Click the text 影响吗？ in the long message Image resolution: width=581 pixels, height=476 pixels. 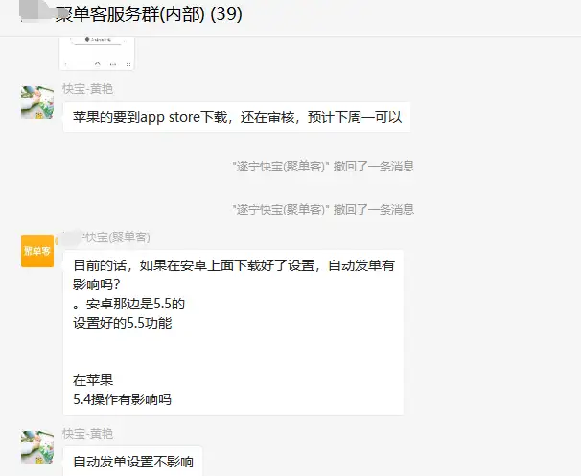pos(97,284)
